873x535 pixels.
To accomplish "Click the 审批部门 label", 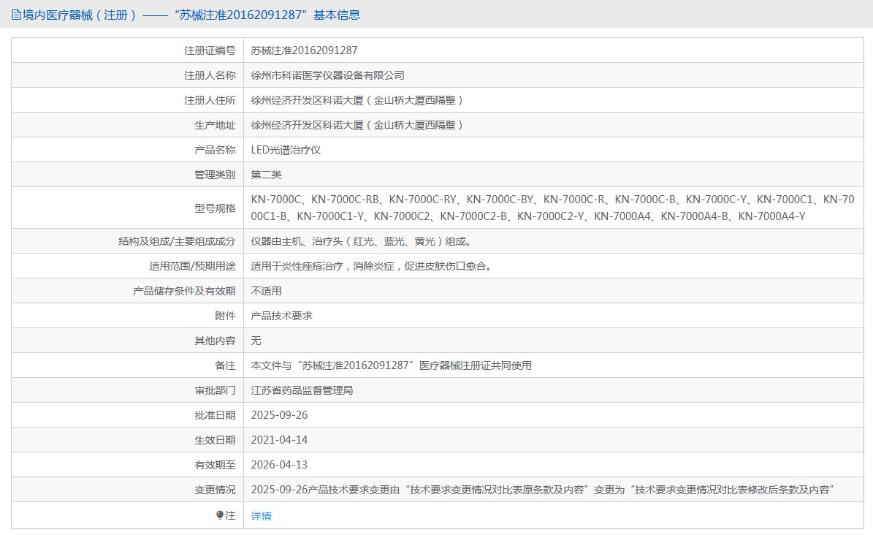I will click(215, 391).
